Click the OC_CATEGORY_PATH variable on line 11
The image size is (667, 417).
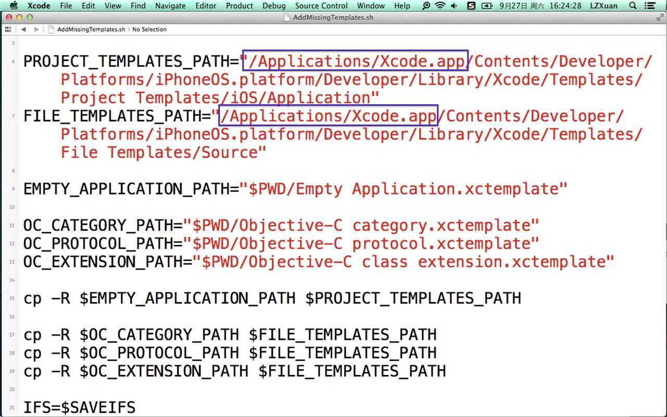click(98, 225)
